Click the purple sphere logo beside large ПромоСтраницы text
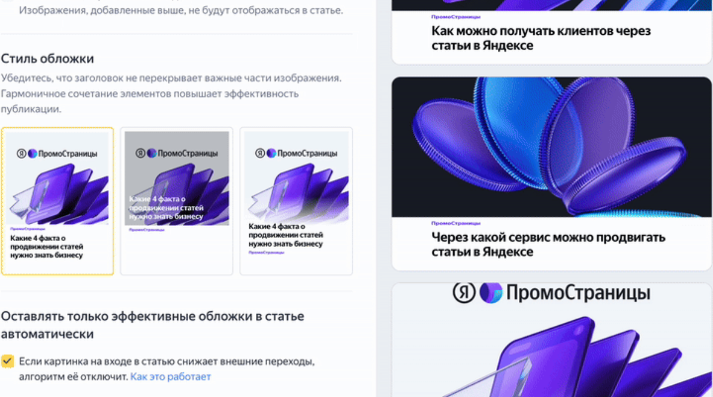This screenshot has height=397, width=713. [491, 293]
